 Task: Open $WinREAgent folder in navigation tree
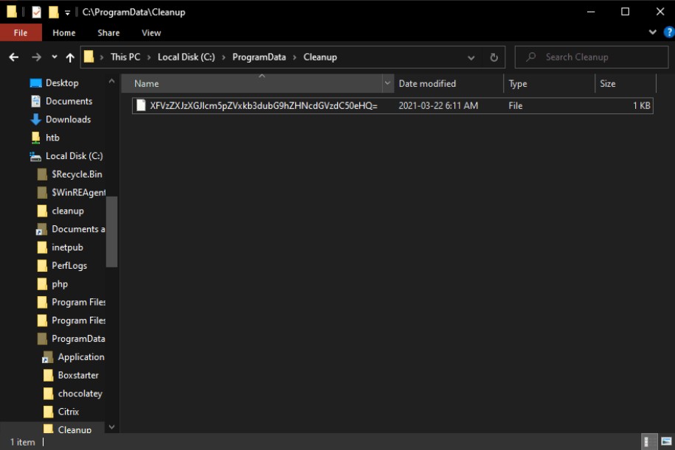point(78,192)
